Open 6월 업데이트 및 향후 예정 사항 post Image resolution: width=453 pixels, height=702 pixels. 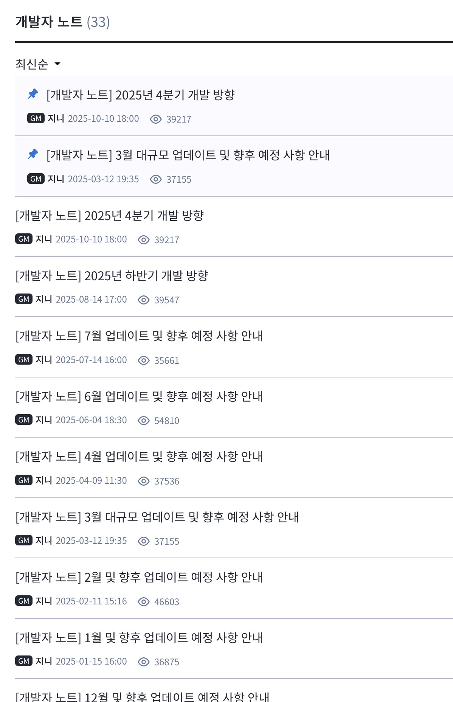(139, 396)
